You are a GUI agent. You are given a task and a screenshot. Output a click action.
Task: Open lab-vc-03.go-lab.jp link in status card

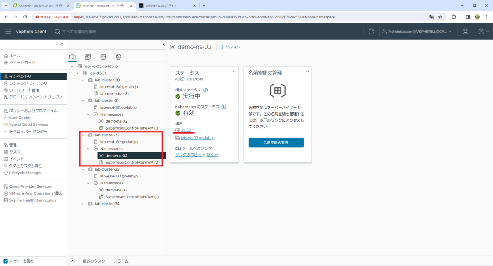[x=198, y=138]
